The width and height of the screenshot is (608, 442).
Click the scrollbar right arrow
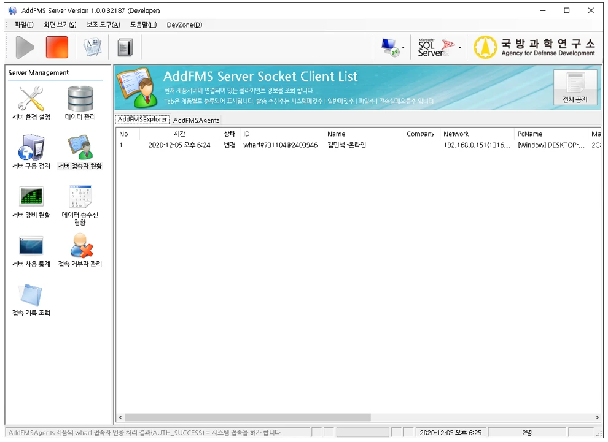[597, 417]
